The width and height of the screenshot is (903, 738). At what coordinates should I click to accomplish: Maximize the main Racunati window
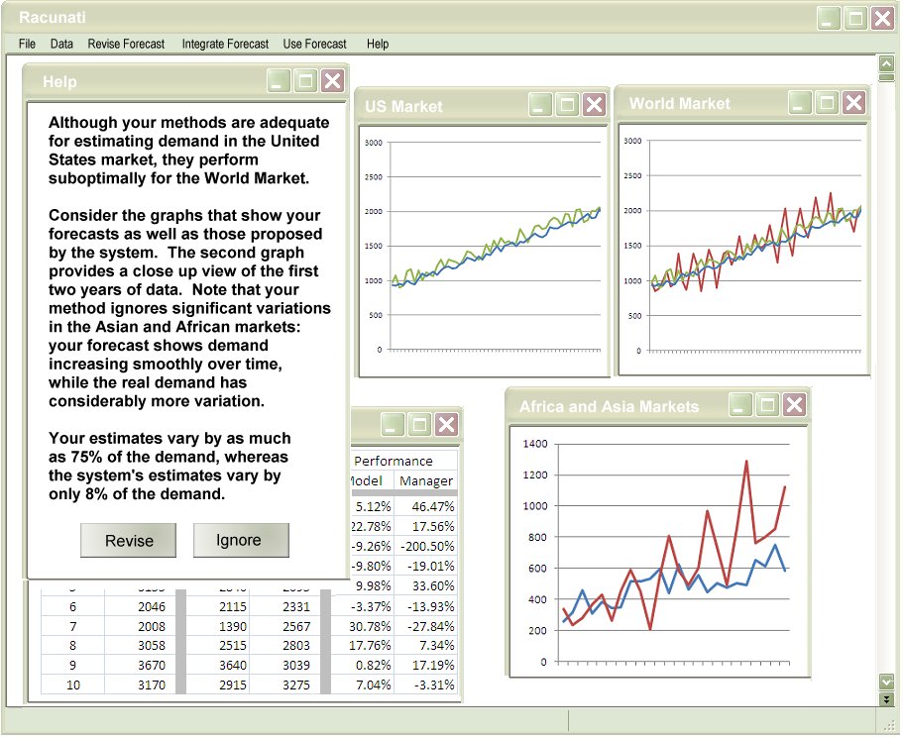855,17
